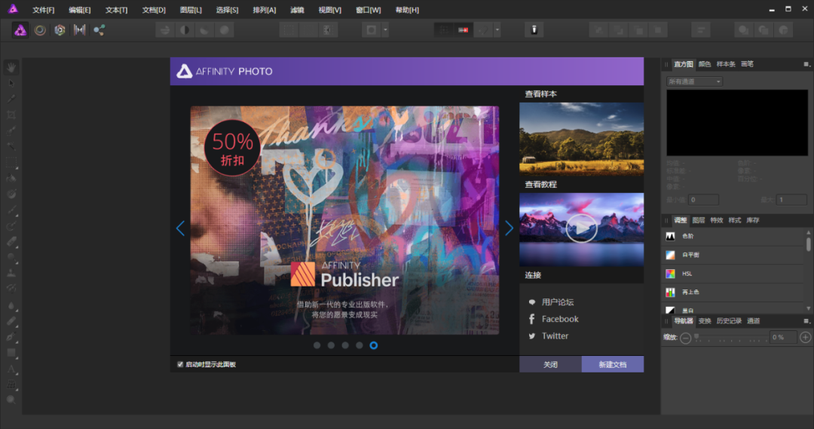
Task: Click the Recolor (再上色) adjustment icon
Action: [670, 293]
